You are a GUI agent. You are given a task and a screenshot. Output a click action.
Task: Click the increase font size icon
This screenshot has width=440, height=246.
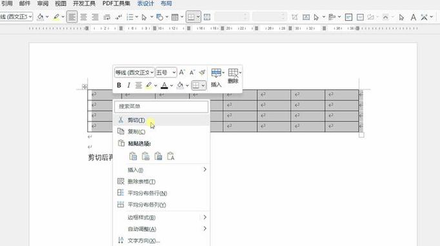pyautogui.click(x=182, y=72)
